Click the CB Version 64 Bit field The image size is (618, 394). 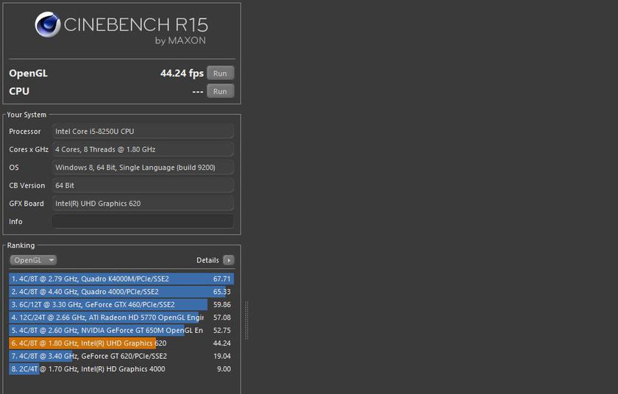click(x=143, y=185)
